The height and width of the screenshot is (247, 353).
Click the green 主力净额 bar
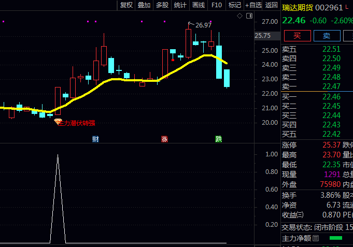click(x=336, y=238)
